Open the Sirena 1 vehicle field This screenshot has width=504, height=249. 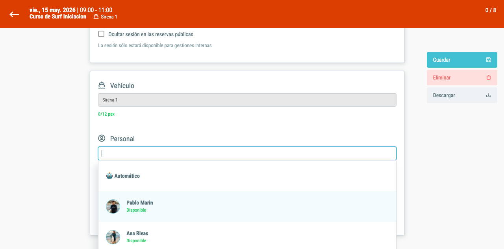tap(247, 100)
